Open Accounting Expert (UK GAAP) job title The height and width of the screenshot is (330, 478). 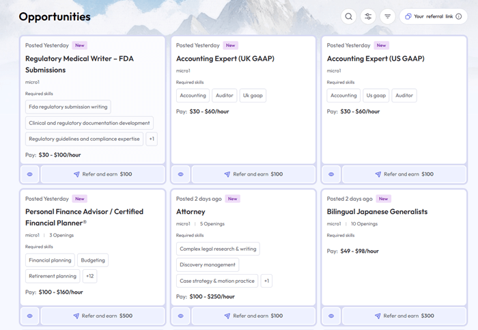pyautogui.click(x=225, y=59)
